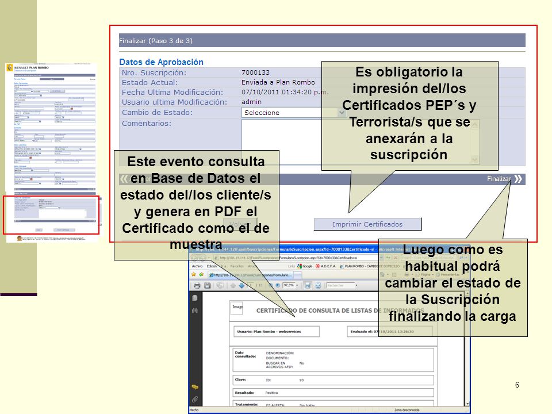Image resolution: width=552 pixels, height=414 pixels.
Task: Select the FormularioSuscripcion browser tab
Action: tap(251, 275)
